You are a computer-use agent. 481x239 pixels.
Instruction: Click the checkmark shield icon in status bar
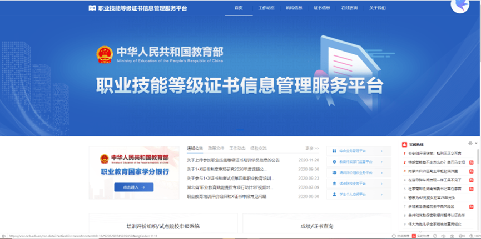click(x=435, y=236)
